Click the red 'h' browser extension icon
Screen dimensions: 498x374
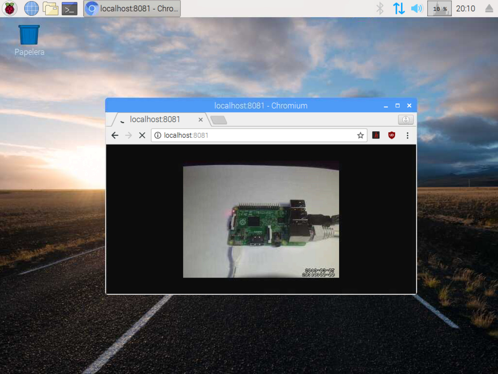coord(376,135)
